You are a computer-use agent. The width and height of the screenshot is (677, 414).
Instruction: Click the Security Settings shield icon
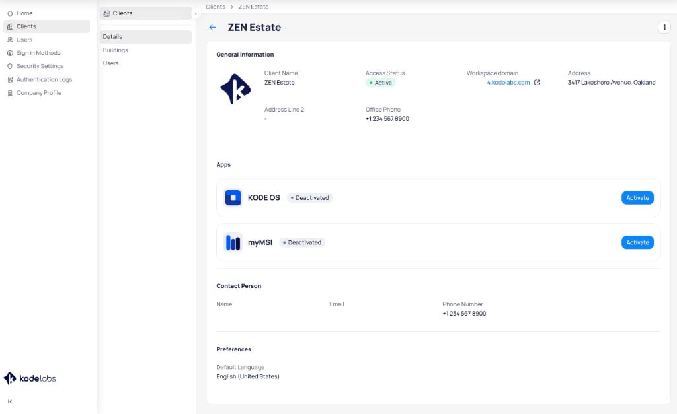pyautogui.click(x=10, y=67)
